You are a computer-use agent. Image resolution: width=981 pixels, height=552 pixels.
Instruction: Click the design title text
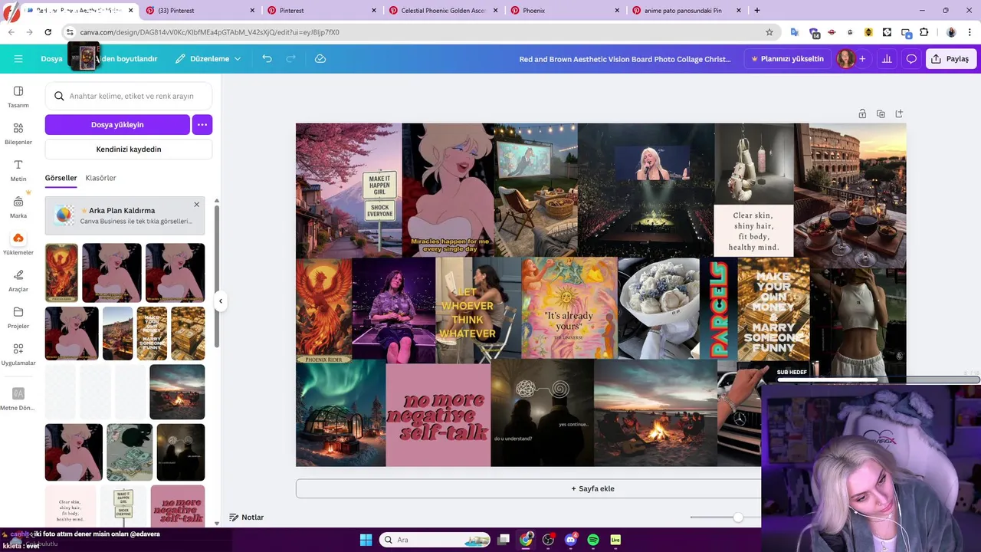[x=625, y=59]
